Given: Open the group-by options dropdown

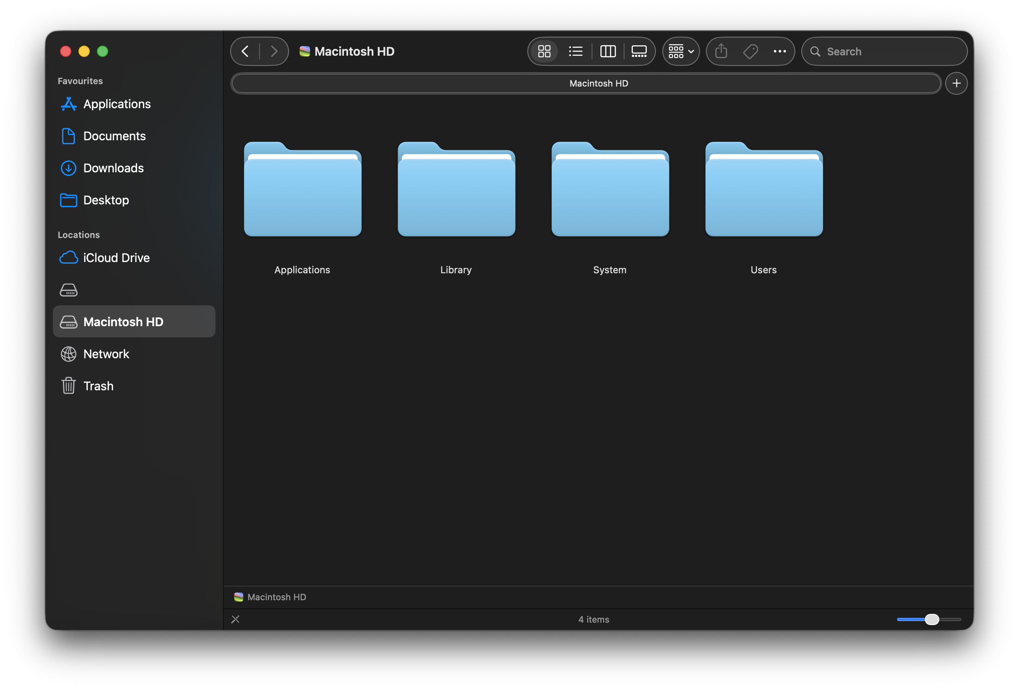Looking at the screenshot, I should (x=681, y=51).
